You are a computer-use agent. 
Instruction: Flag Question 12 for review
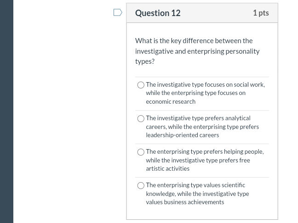[x=118, y=12]
